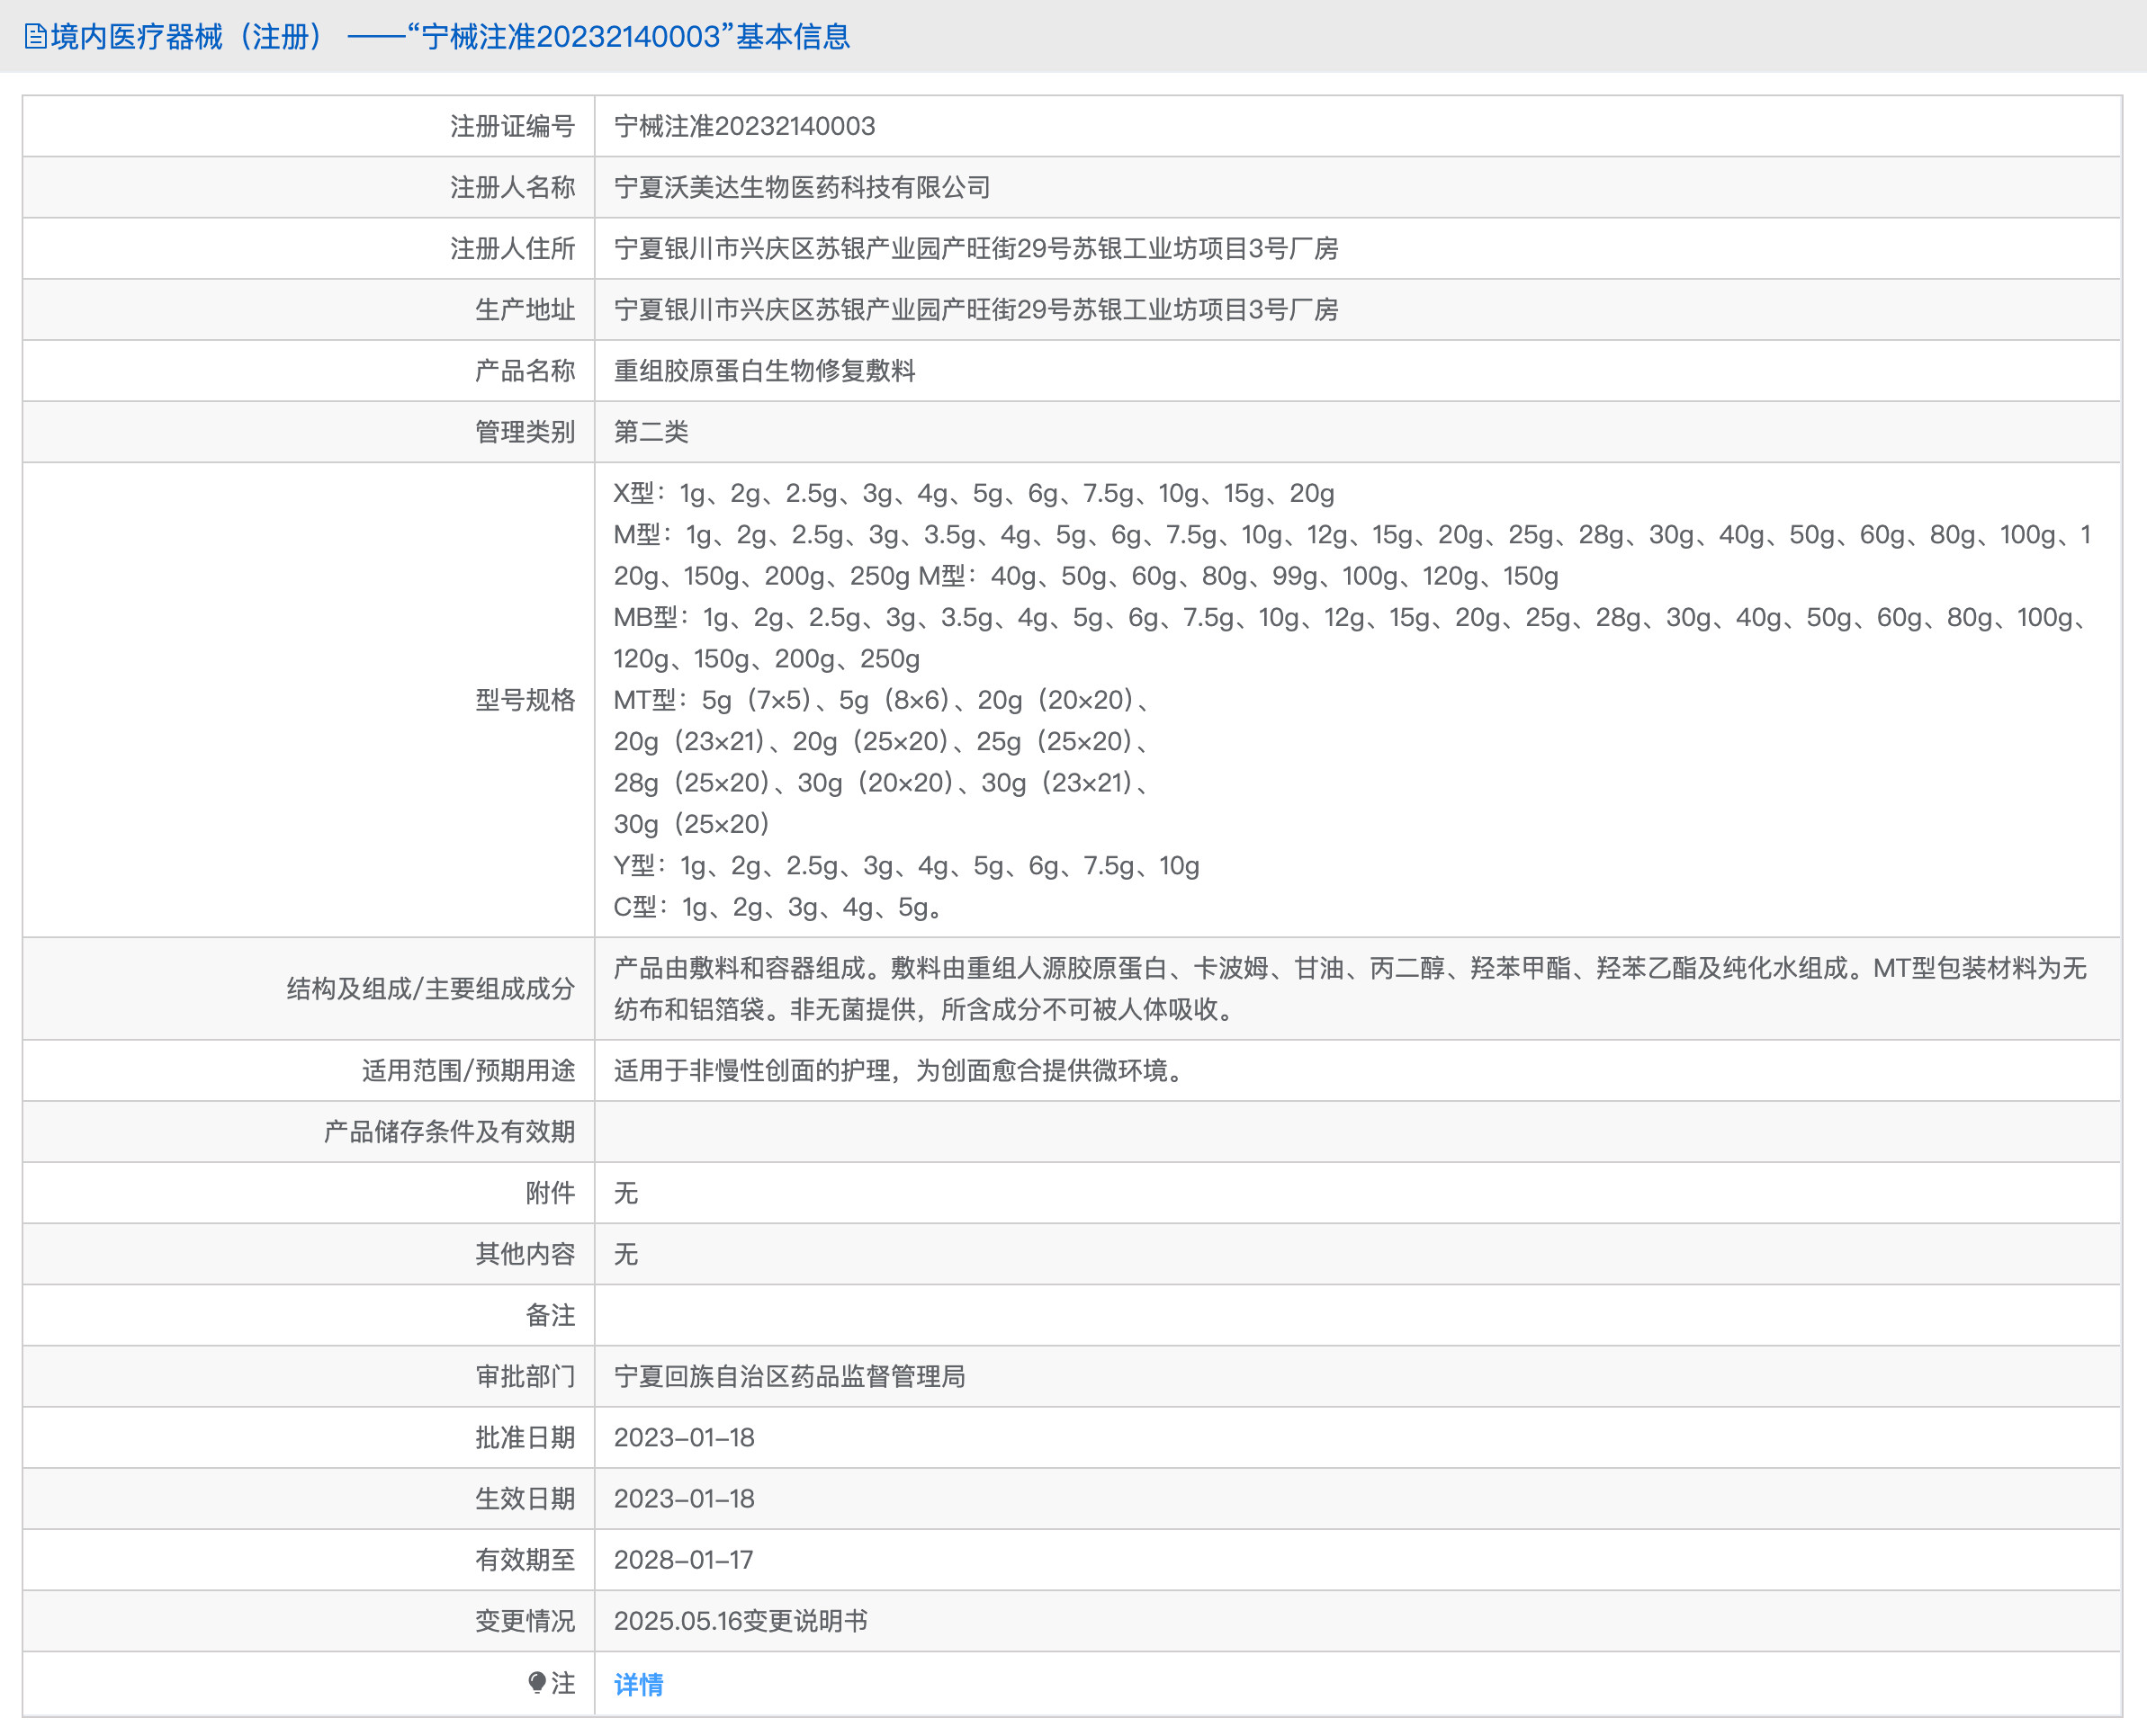Open the 详情 link

tap(637, 1683)
